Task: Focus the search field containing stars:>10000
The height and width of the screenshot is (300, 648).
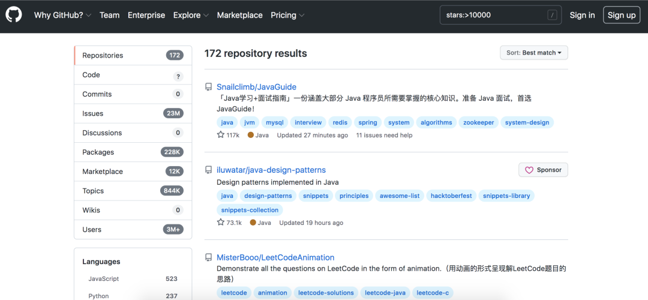Action: (501, 15)
